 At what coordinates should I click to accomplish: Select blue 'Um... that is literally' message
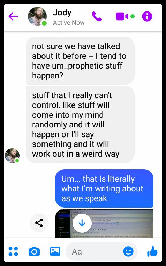tap(104, 188)
